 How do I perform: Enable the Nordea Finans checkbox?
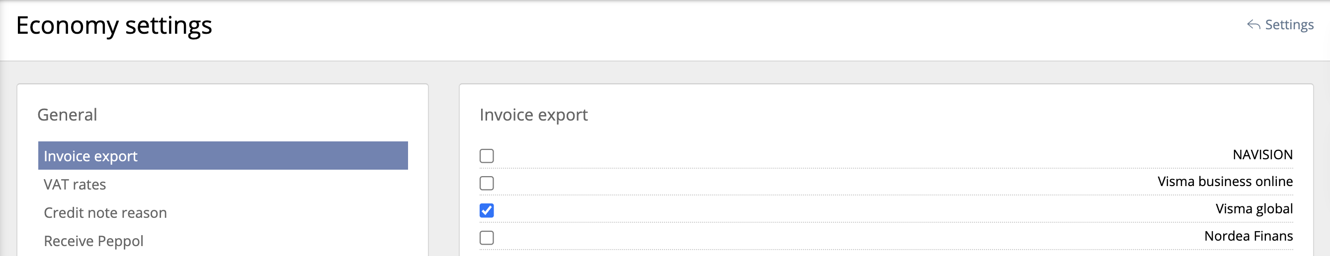pos(487,238)
